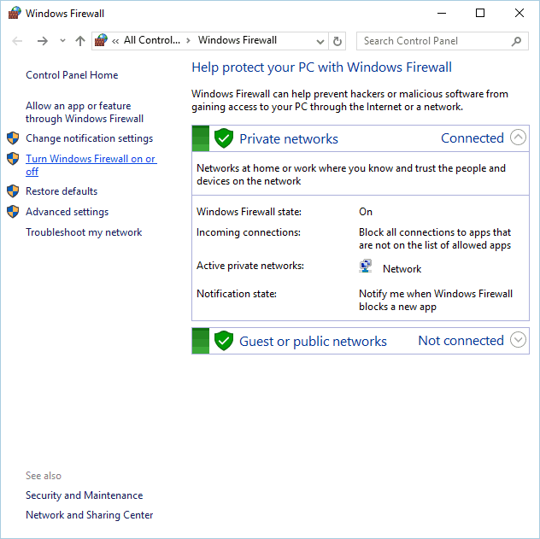Go up one level with Up arrow

[80, 41]
